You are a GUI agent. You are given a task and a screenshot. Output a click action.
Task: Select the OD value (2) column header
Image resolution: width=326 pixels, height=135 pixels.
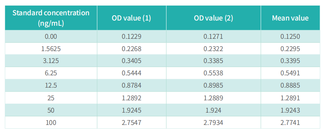(x=214, y=18)
